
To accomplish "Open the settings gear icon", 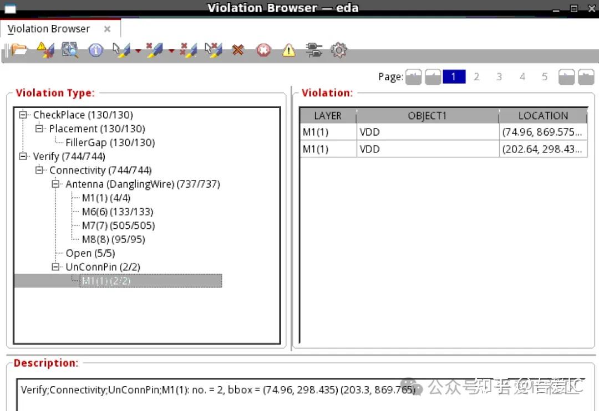I will point(339,50).
